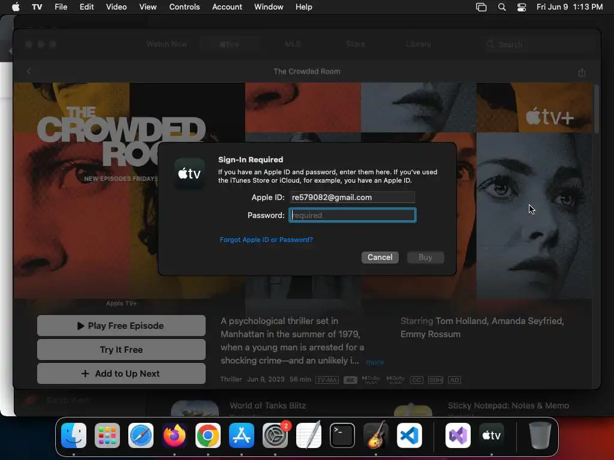Click World of Tanks Blitz in background window
Screen dimensions: 614x460
[x=268, y=405]
